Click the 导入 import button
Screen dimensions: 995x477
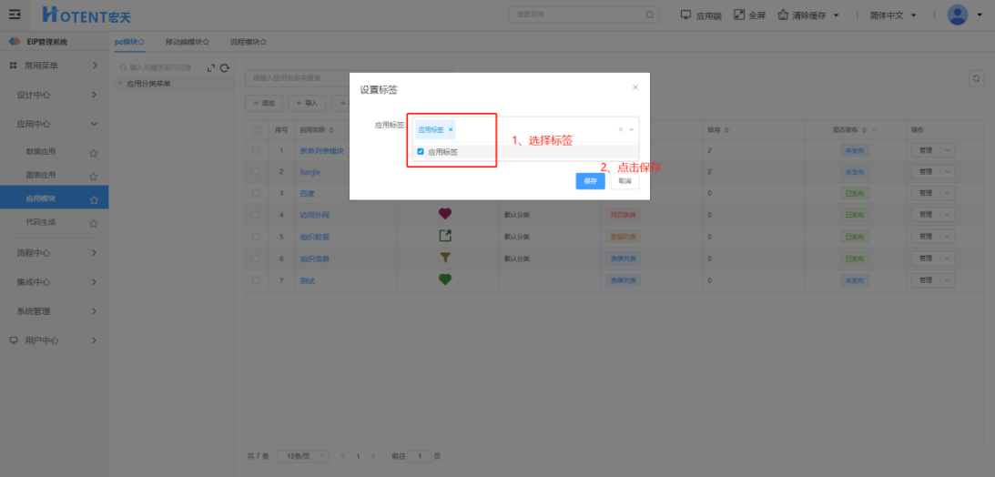pyautogui.click(x=307, y=103)
